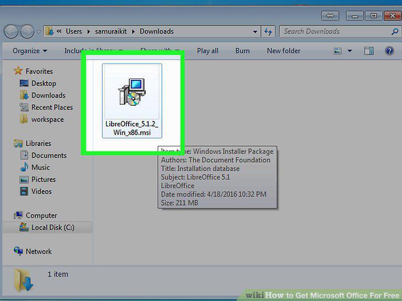This screenshot has height=301, width=402.
Task: Create a New folder from the toolbar
Action: [284, 51]
